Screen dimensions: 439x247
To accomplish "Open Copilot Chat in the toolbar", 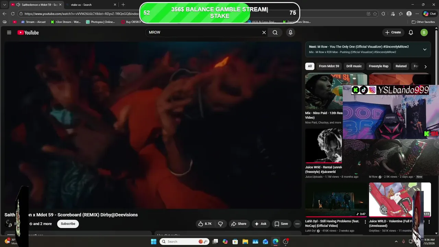I will pos(430,14).
